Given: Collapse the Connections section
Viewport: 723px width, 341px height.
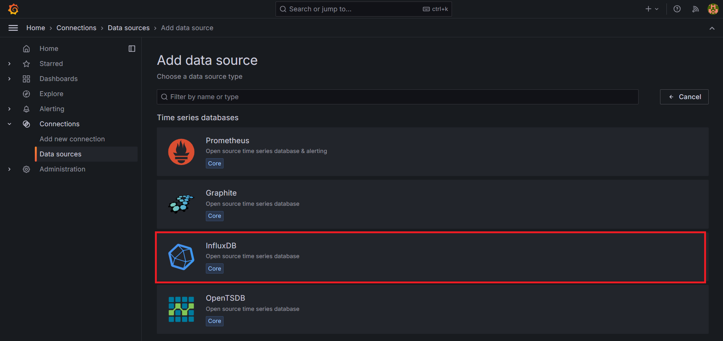Looking at the screenshot, I should pos(9,124).
